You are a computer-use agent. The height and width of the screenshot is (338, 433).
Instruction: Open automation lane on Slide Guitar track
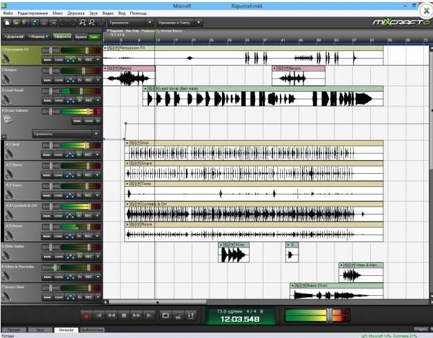[71, 257]
